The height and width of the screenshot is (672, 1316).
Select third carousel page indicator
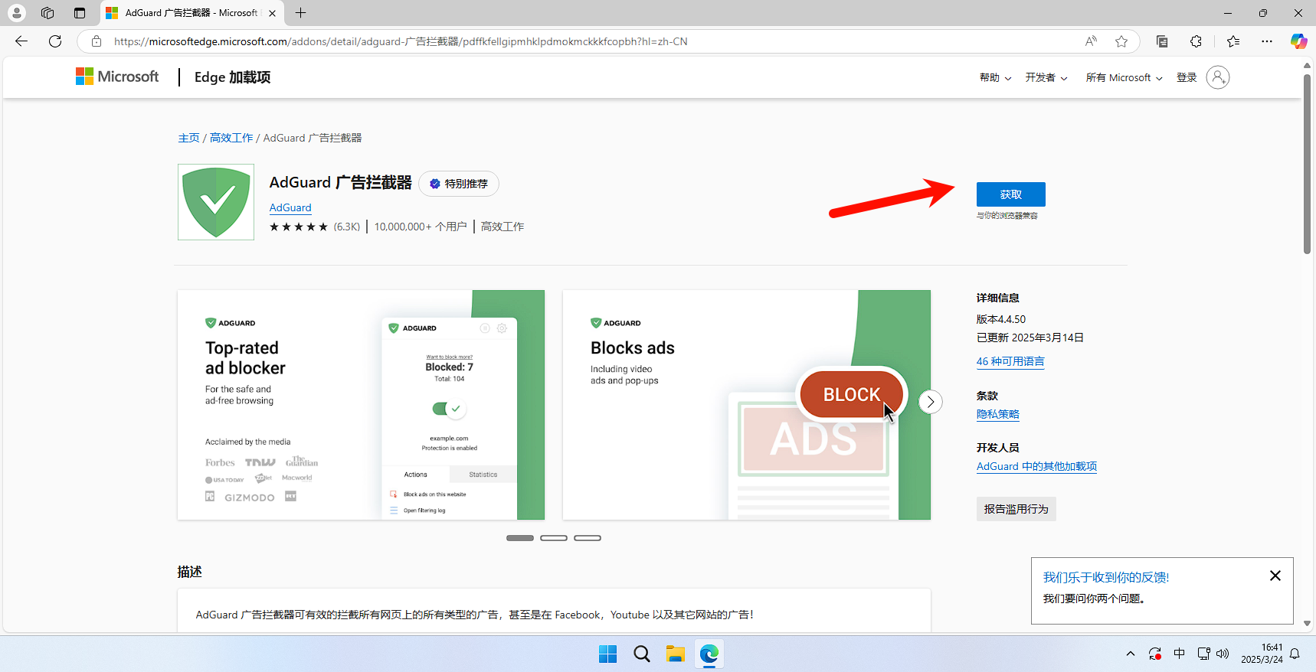pyautogui.click(x=588, y=538)
